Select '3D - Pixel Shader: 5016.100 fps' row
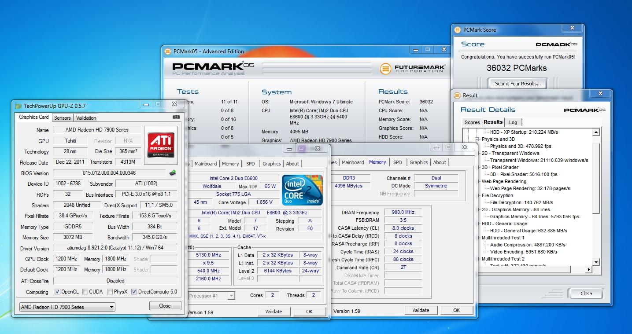 pyautogui.click(x=524, y=174)
